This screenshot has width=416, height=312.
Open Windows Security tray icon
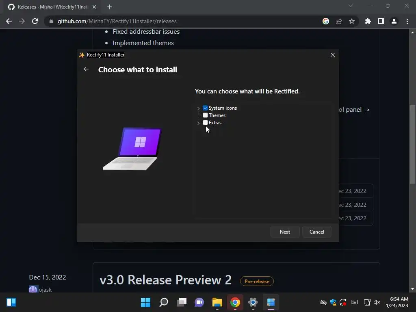333,302
